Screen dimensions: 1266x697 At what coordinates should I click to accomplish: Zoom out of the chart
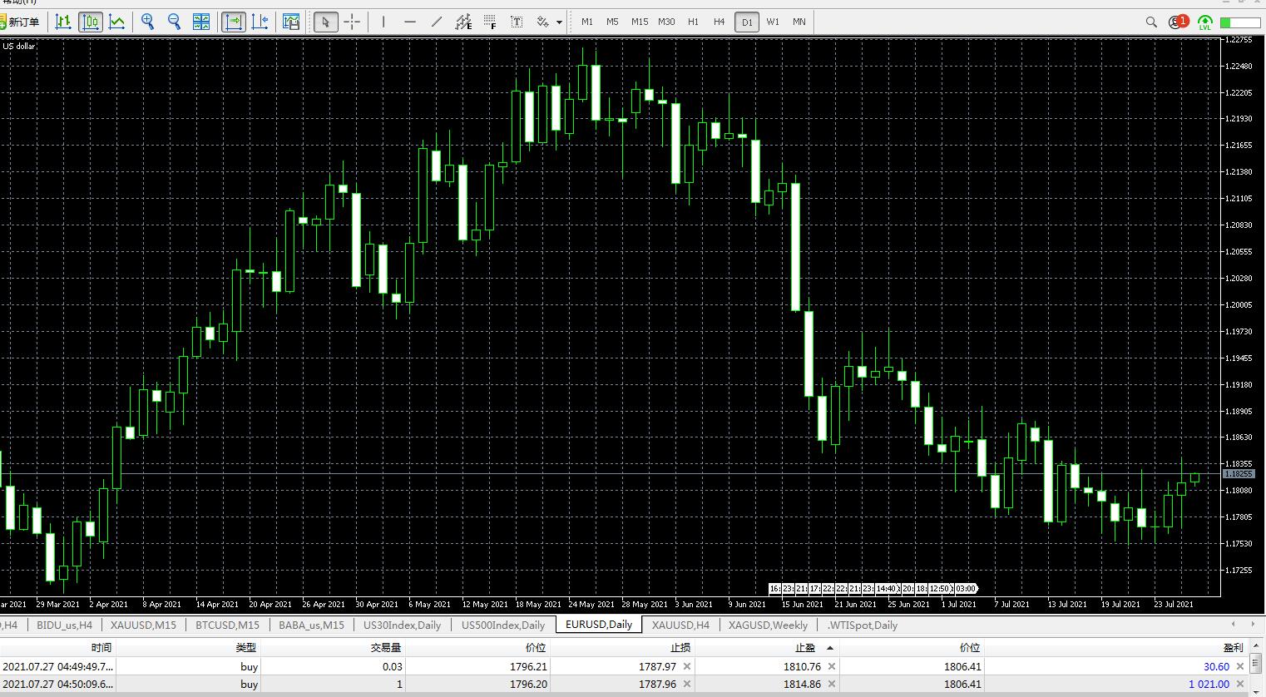coord(175,22)
